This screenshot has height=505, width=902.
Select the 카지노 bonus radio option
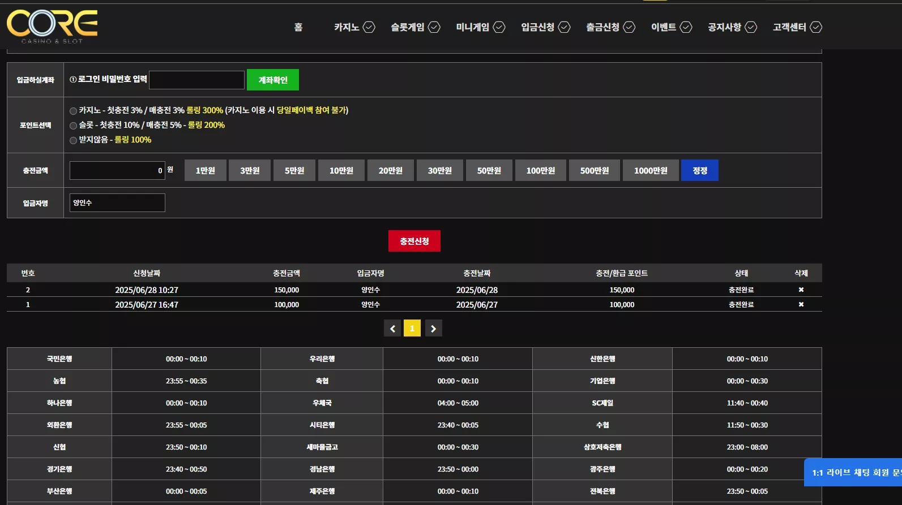tap(73, 111)
